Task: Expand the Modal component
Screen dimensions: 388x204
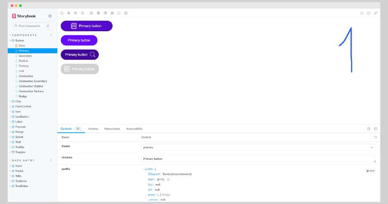Action: [x=19, y=171]
